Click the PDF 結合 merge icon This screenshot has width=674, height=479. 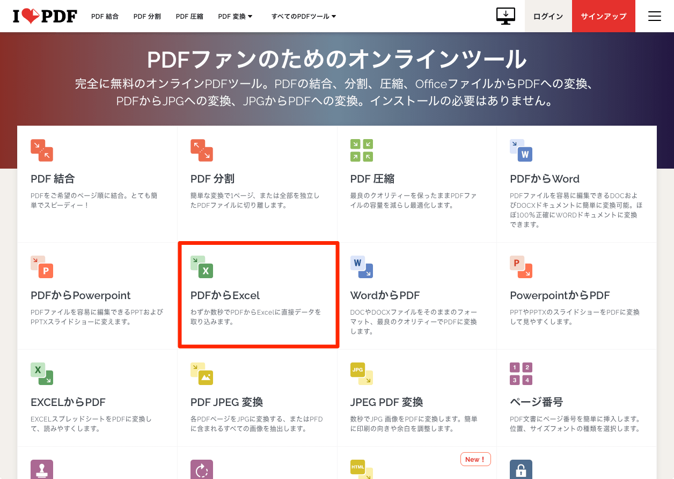42,150
